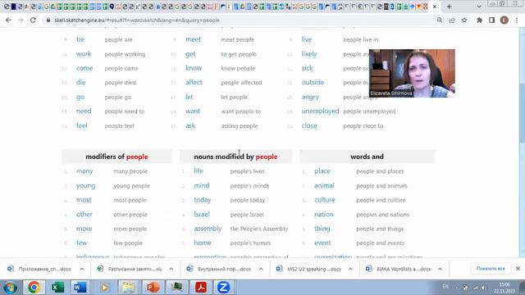Click the collocate word 'mind'
Screen dimensions: 525x295
[x=202, y=186]
